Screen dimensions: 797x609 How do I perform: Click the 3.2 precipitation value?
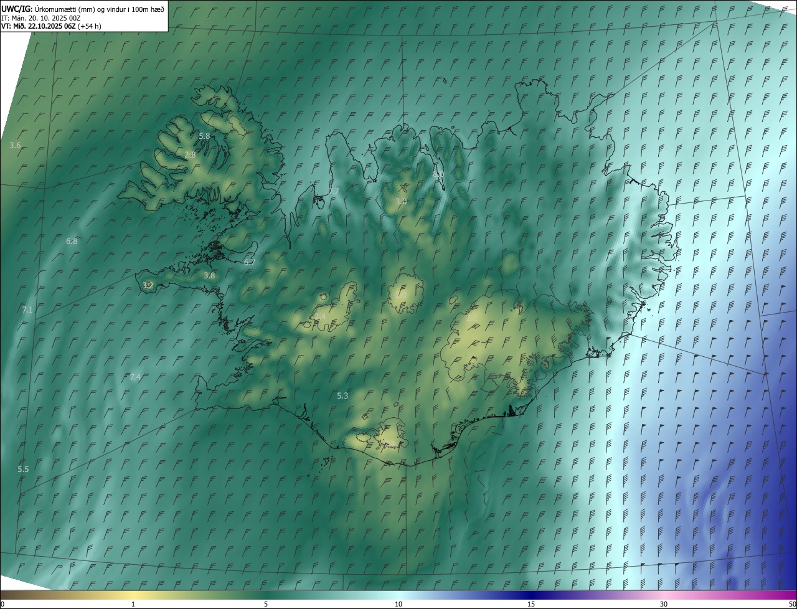coord(148,286)
